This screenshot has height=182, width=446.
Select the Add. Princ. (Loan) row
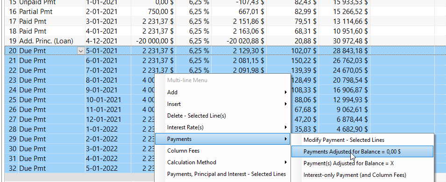pos(46,41)
